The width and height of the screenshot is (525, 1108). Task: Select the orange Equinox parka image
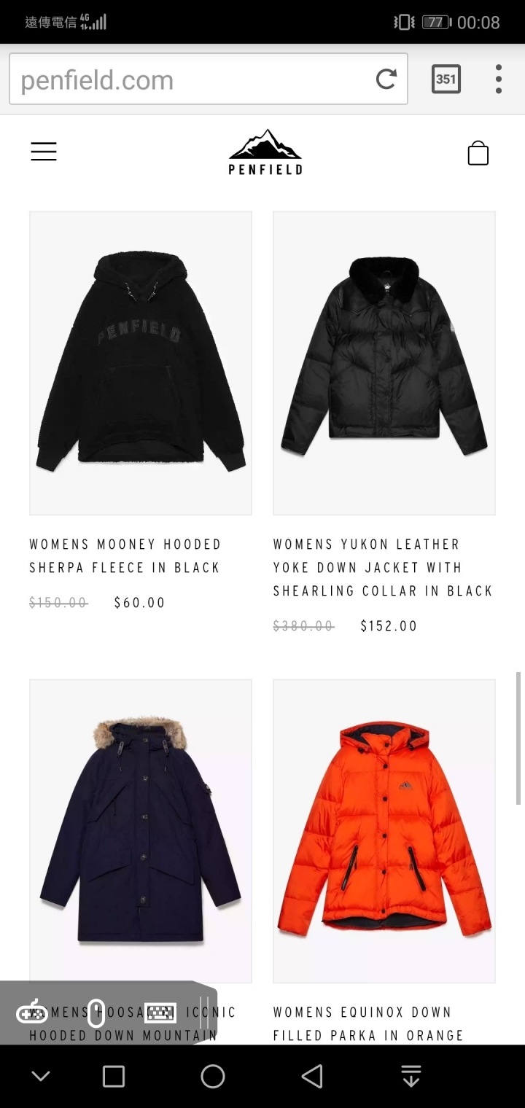pyautogui.click(x=384, y=831)
